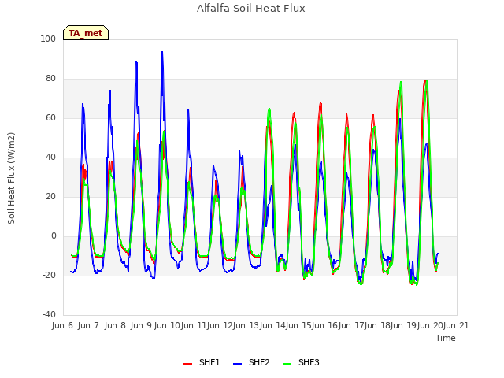Click the Jun 10 x-axis label
Screen dimensions: 504x378
[x=167, y=325]
